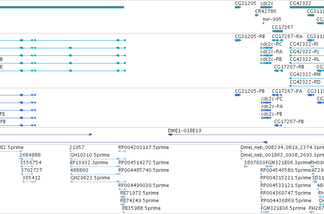This screenshot has width=324, height=214.
Task: Select the CR42786 gene feature
Action: tap(257, 15)
